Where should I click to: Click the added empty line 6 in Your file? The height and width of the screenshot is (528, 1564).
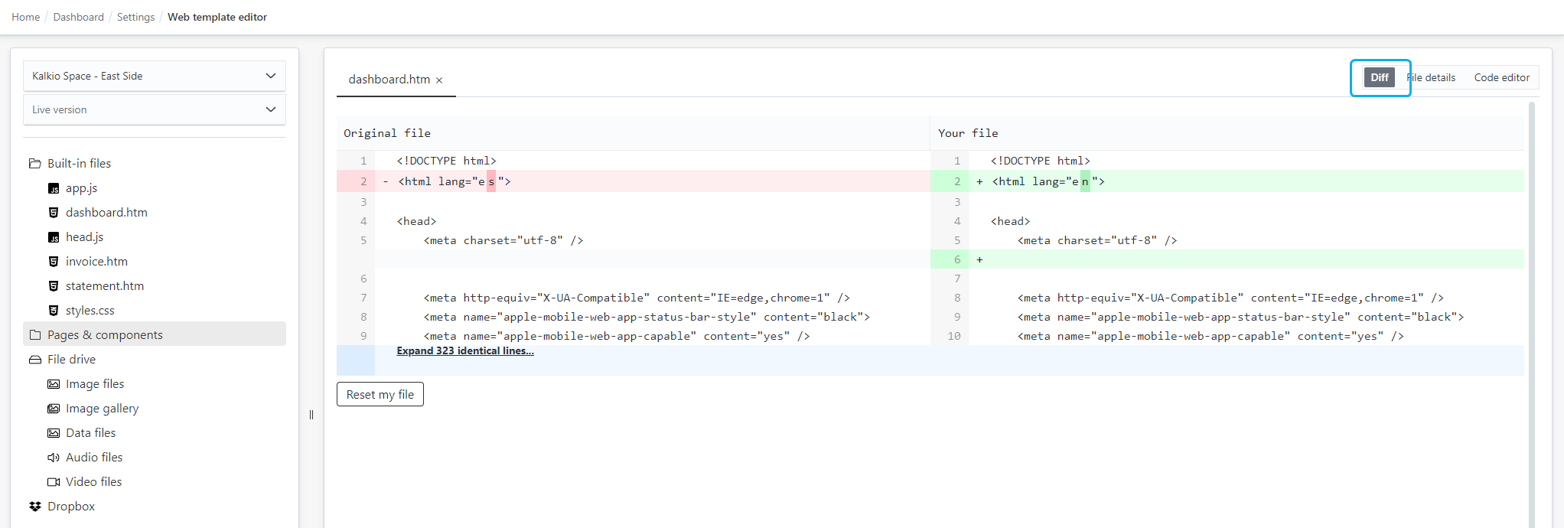[1227, 259]
